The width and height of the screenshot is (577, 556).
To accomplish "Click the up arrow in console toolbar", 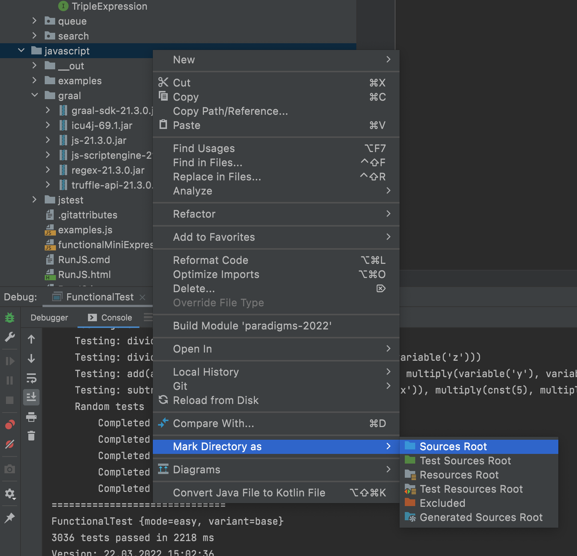I will tap(31, 339).
